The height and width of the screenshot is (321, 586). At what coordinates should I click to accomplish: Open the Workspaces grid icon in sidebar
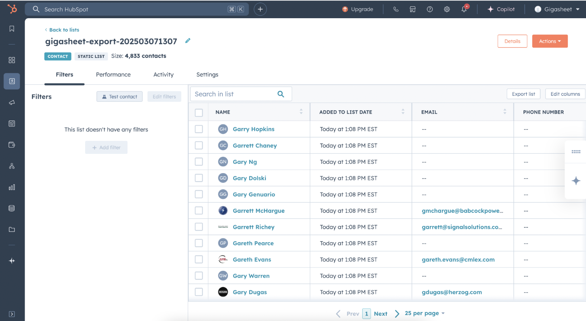click(x=12, y=60)
